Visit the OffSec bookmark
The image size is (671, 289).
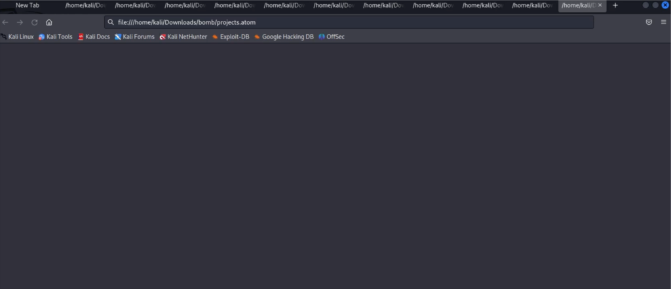pos(332,37)
